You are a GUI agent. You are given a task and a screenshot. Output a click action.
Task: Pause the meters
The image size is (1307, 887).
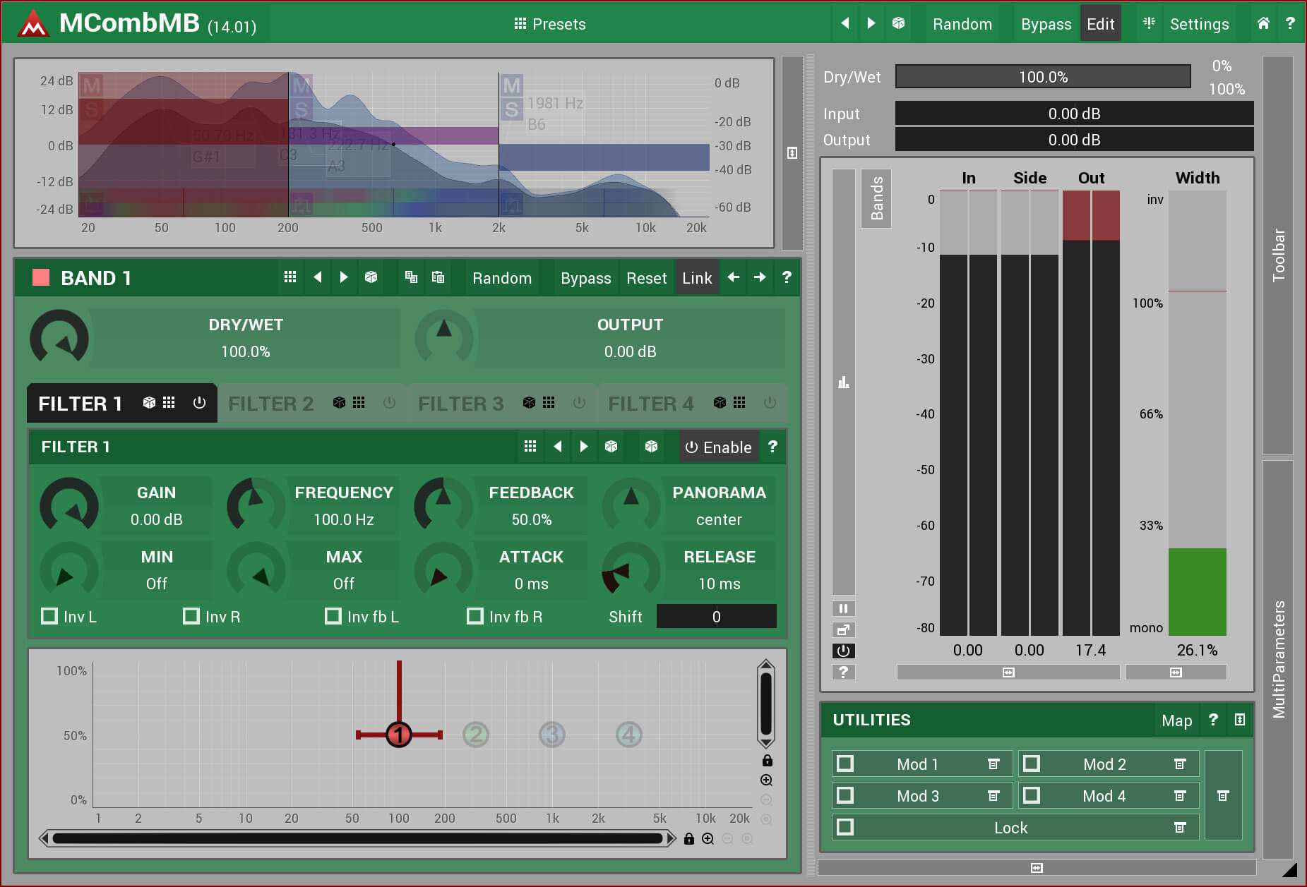(843, 608)
